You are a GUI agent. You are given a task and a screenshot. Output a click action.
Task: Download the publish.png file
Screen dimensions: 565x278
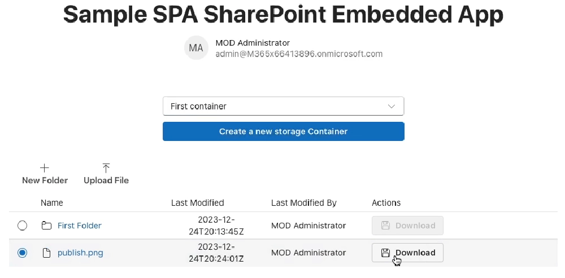[407, 253]
